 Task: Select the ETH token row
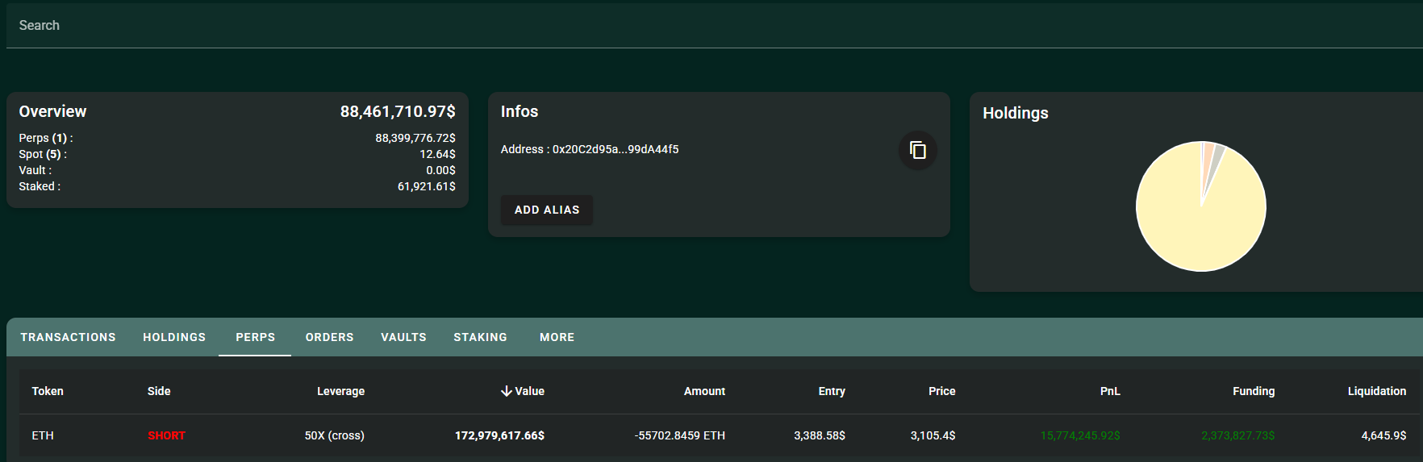[43, 435]
